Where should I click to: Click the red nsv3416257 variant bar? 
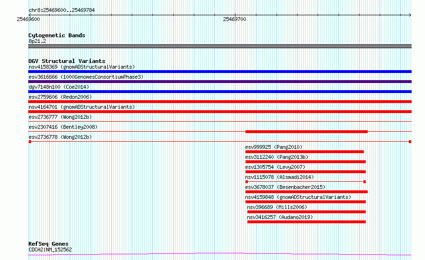click(x=307, y=222)
